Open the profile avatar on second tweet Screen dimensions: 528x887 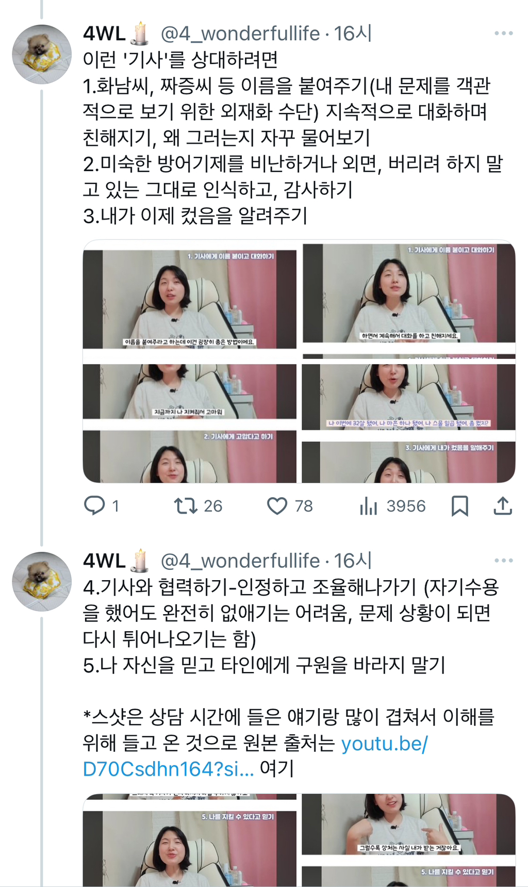pos(42,582)
